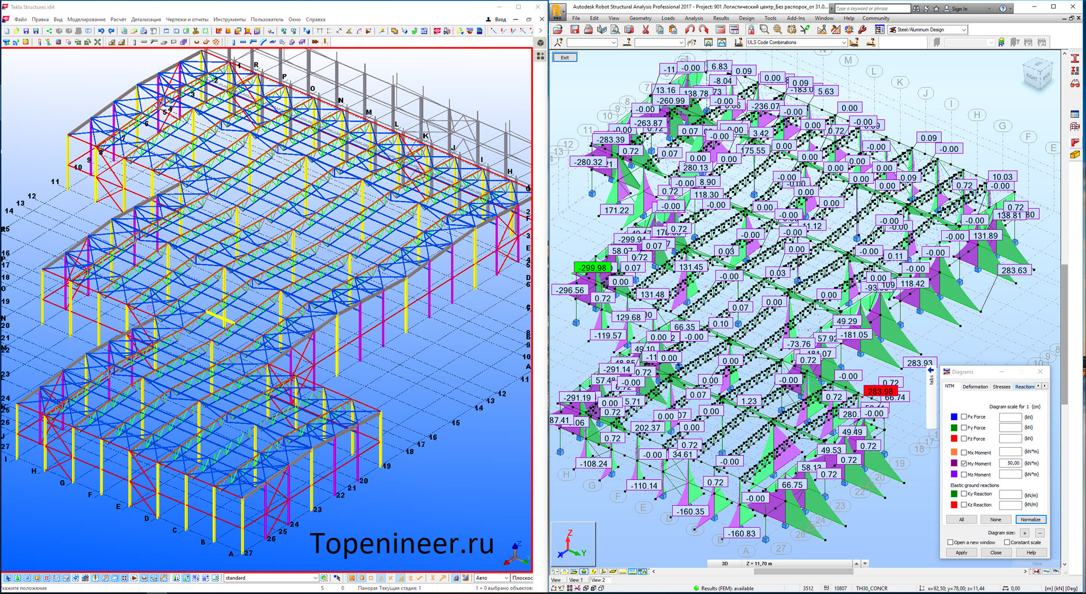Open the Tekla 'standard' filter dropdown
The height and width of the screenshot is (594, 1086).
(x=315, y=578)
